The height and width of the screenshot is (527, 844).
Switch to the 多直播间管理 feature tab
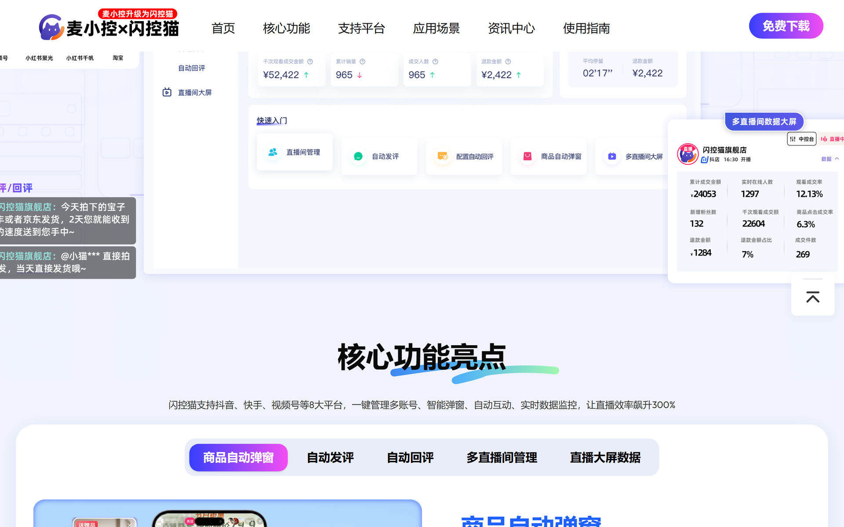point(502,458)
